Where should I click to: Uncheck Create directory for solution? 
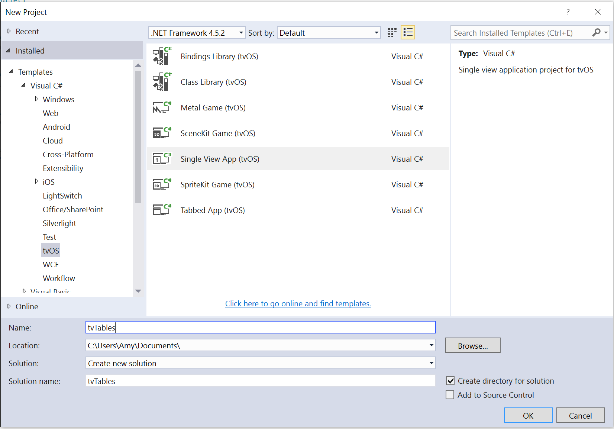(x=450, y=381)
